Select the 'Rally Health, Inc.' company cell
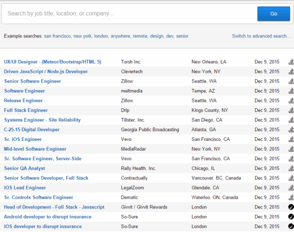The image size is (294, 232). tap(138, 168)
